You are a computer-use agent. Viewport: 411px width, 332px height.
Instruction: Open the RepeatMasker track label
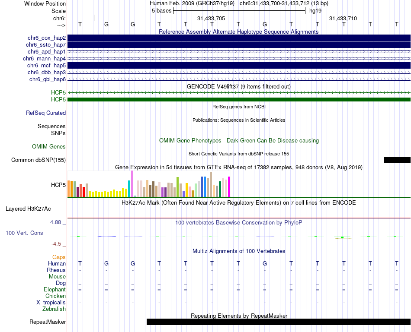coord(48,322)
